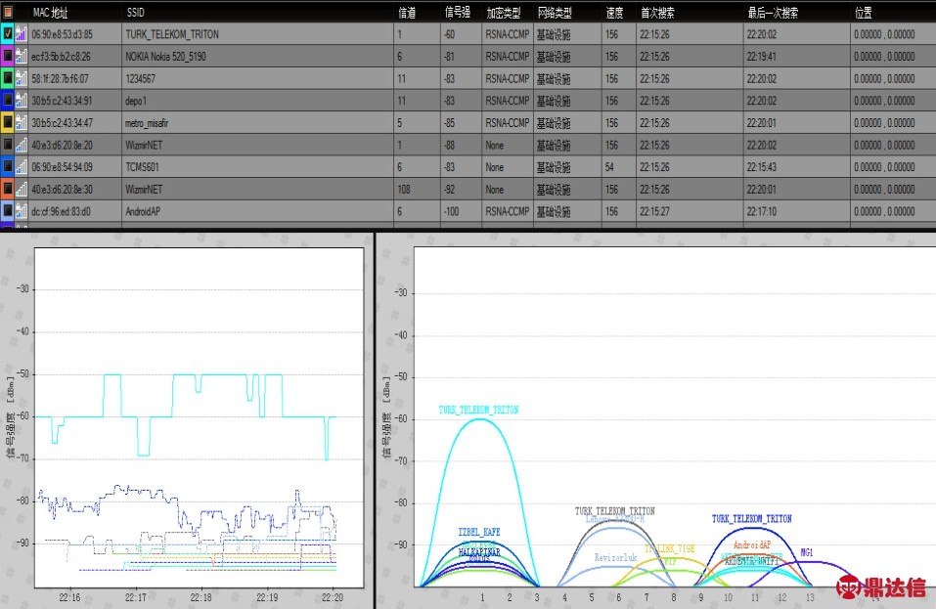The height and width of the screenshot is (609, 936).
Task: Sort the table by the SSID column
Action: pos(135,13)
